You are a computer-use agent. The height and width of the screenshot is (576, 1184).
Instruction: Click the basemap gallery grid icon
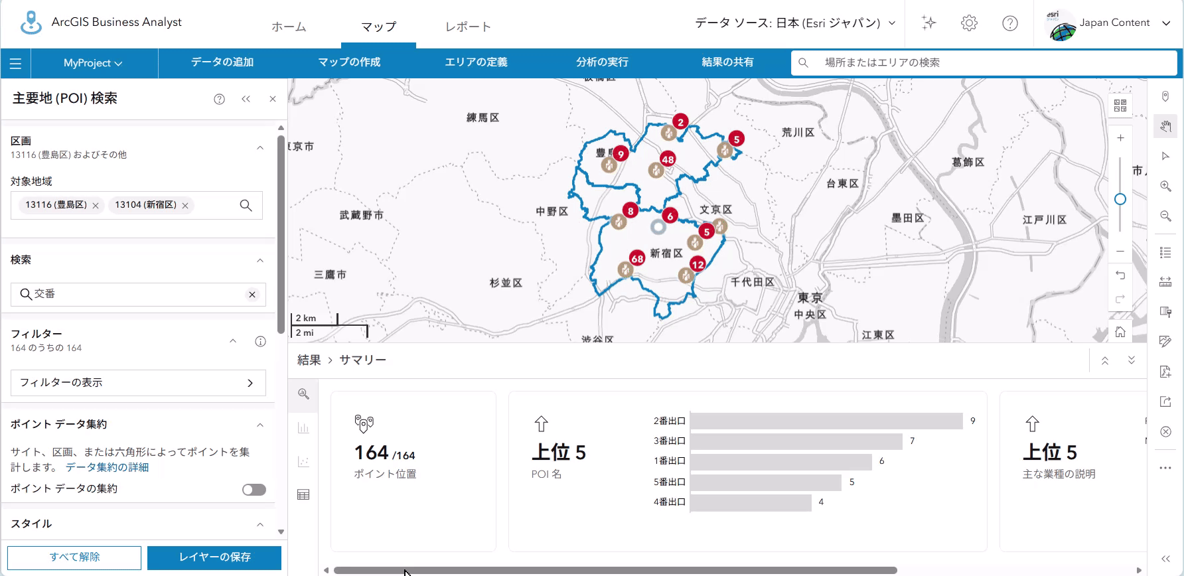pyautogui.click(x=1120, y=106)
